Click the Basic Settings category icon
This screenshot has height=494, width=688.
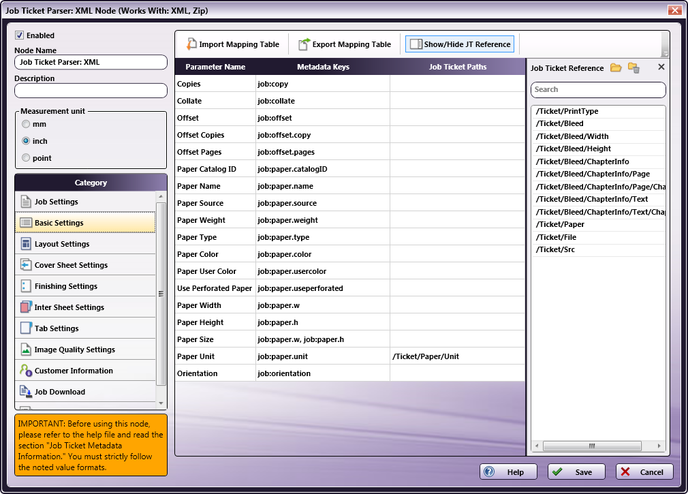pyautogui.click(x=26, y=223)
